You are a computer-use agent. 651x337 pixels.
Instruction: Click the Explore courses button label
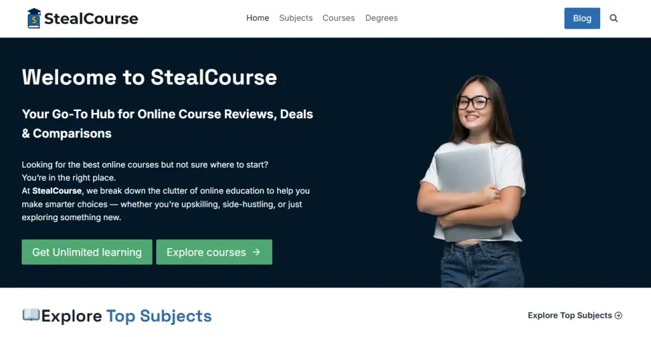tap(207, 252)
